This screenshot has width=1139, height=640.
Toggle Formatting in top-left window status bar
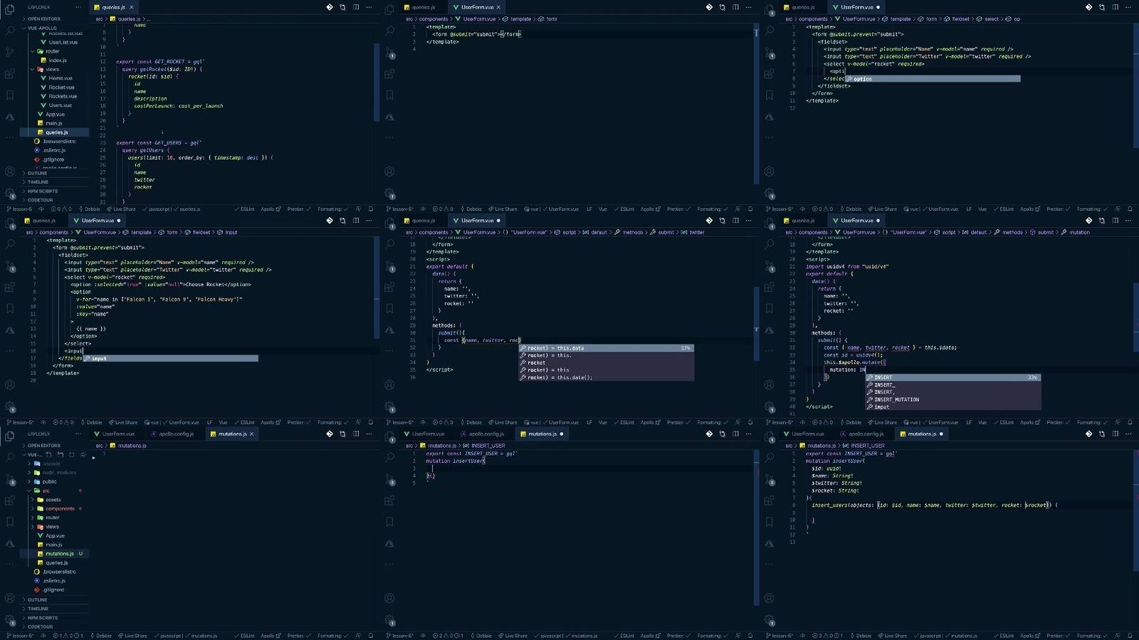tap(332, 209)
